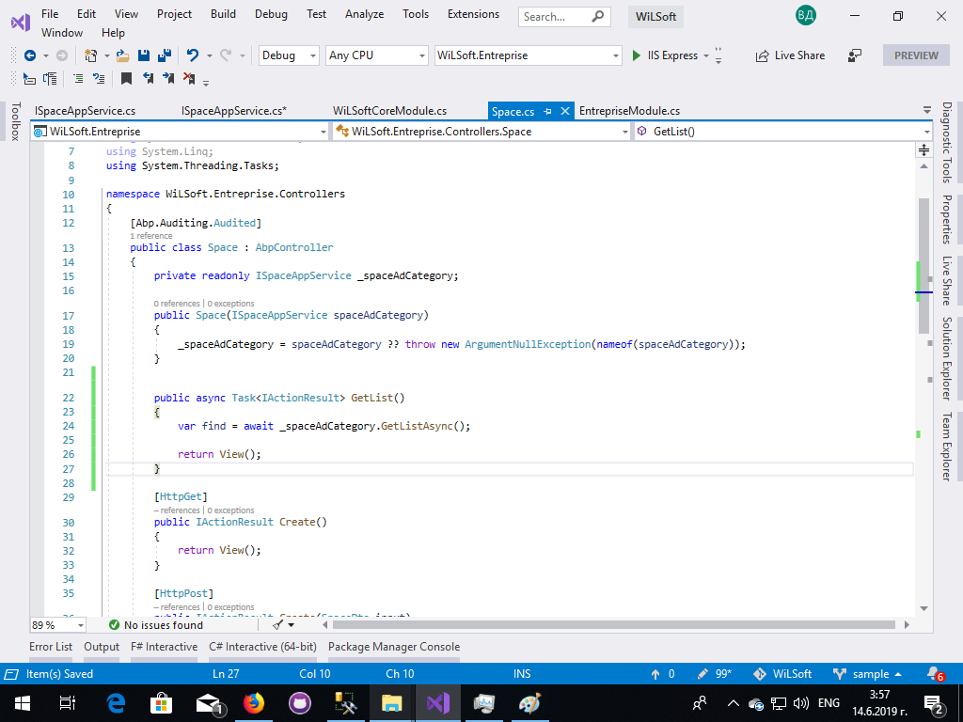This screenshot has height=722, width=963.
Task: Uncomment the selected lines icon
Action: pyautogui.click(x=98, y=79)
